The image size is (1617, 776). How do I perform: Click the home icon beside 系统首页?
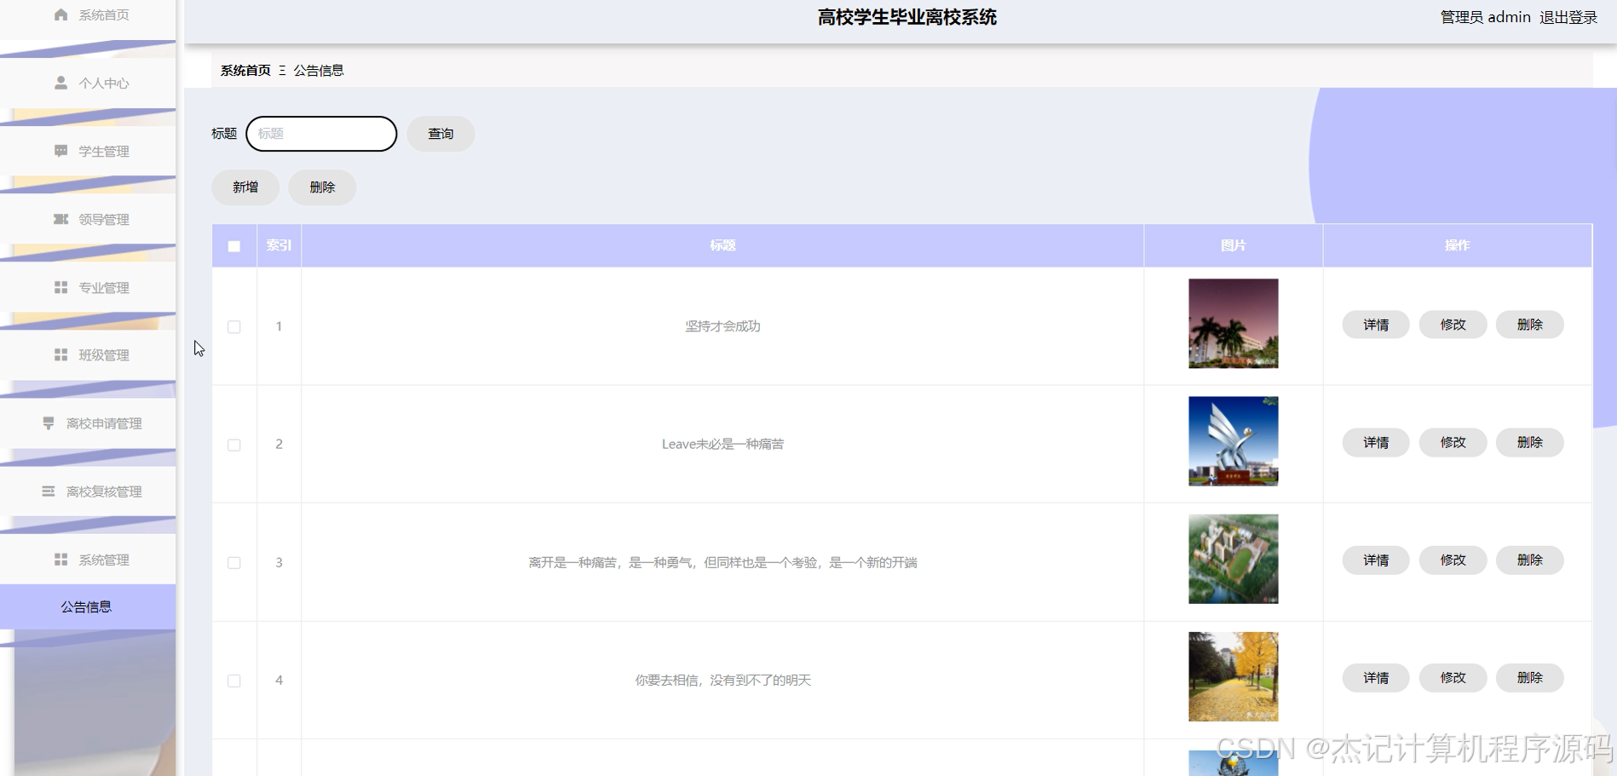pyautogui.click(x=60, y=14)
